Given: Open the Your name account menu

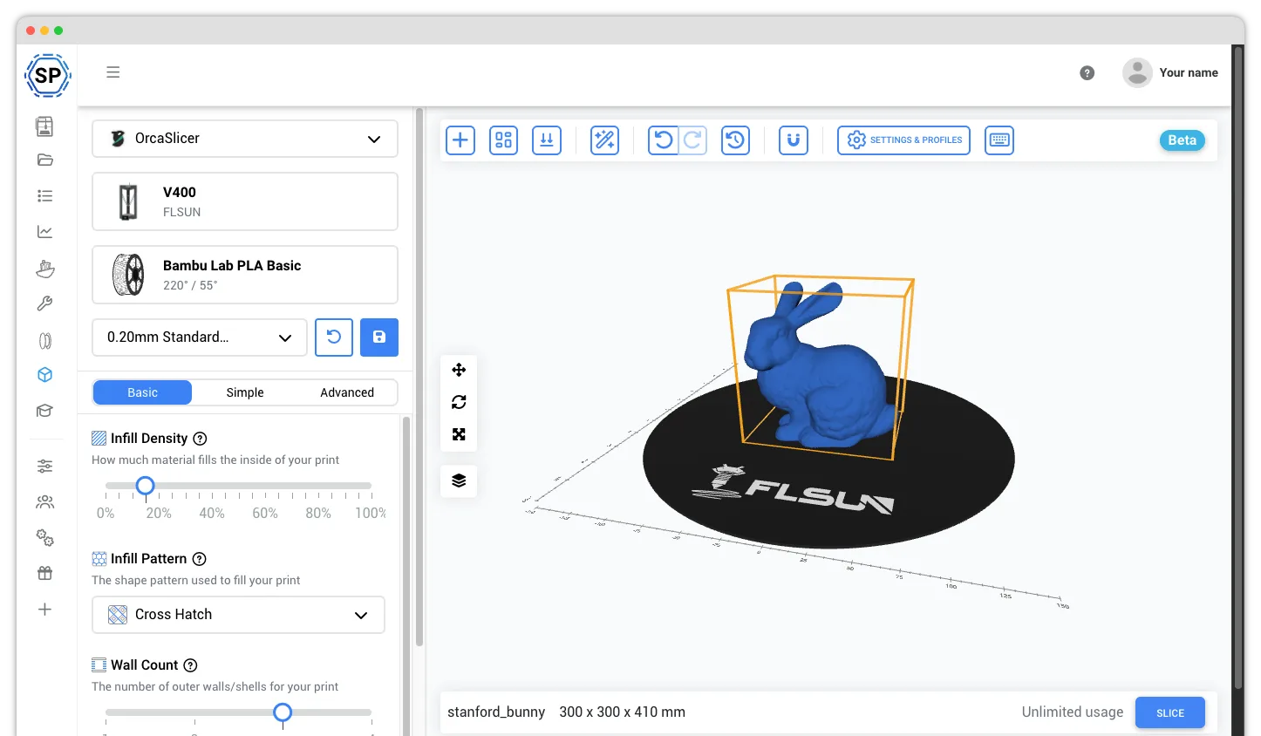Looking at the screenshot, I should pyautogui.click(x=1170, y=73).
